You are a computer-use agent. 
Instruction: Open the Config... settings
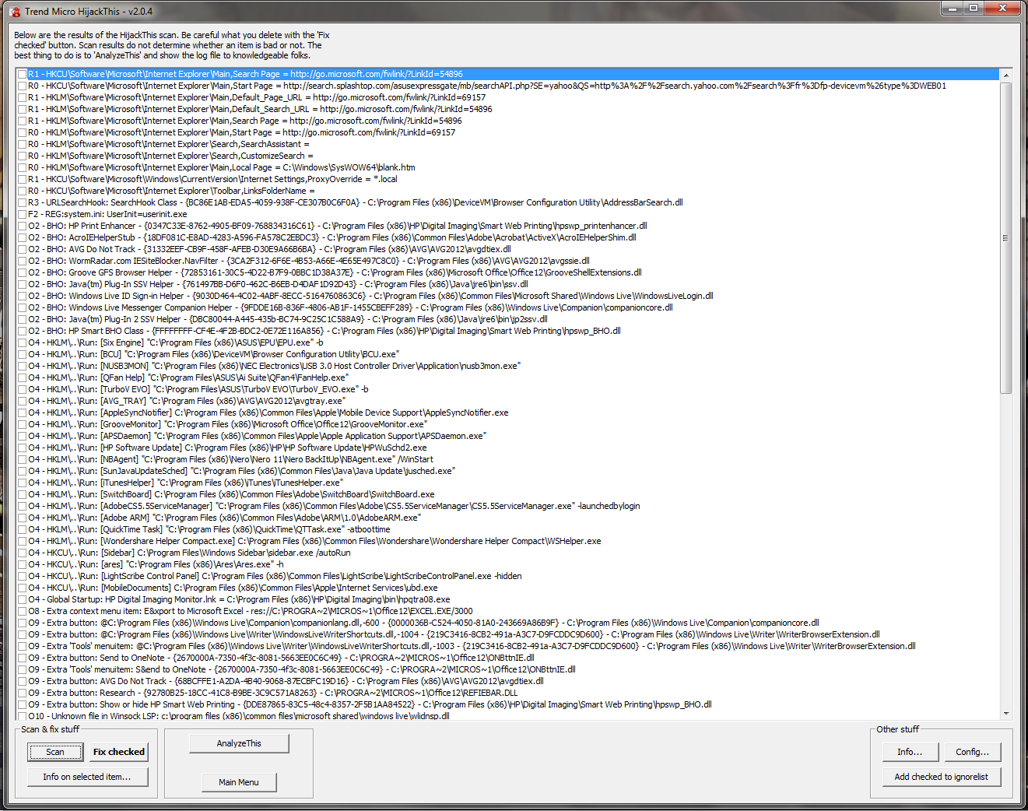tap(973, 752)
